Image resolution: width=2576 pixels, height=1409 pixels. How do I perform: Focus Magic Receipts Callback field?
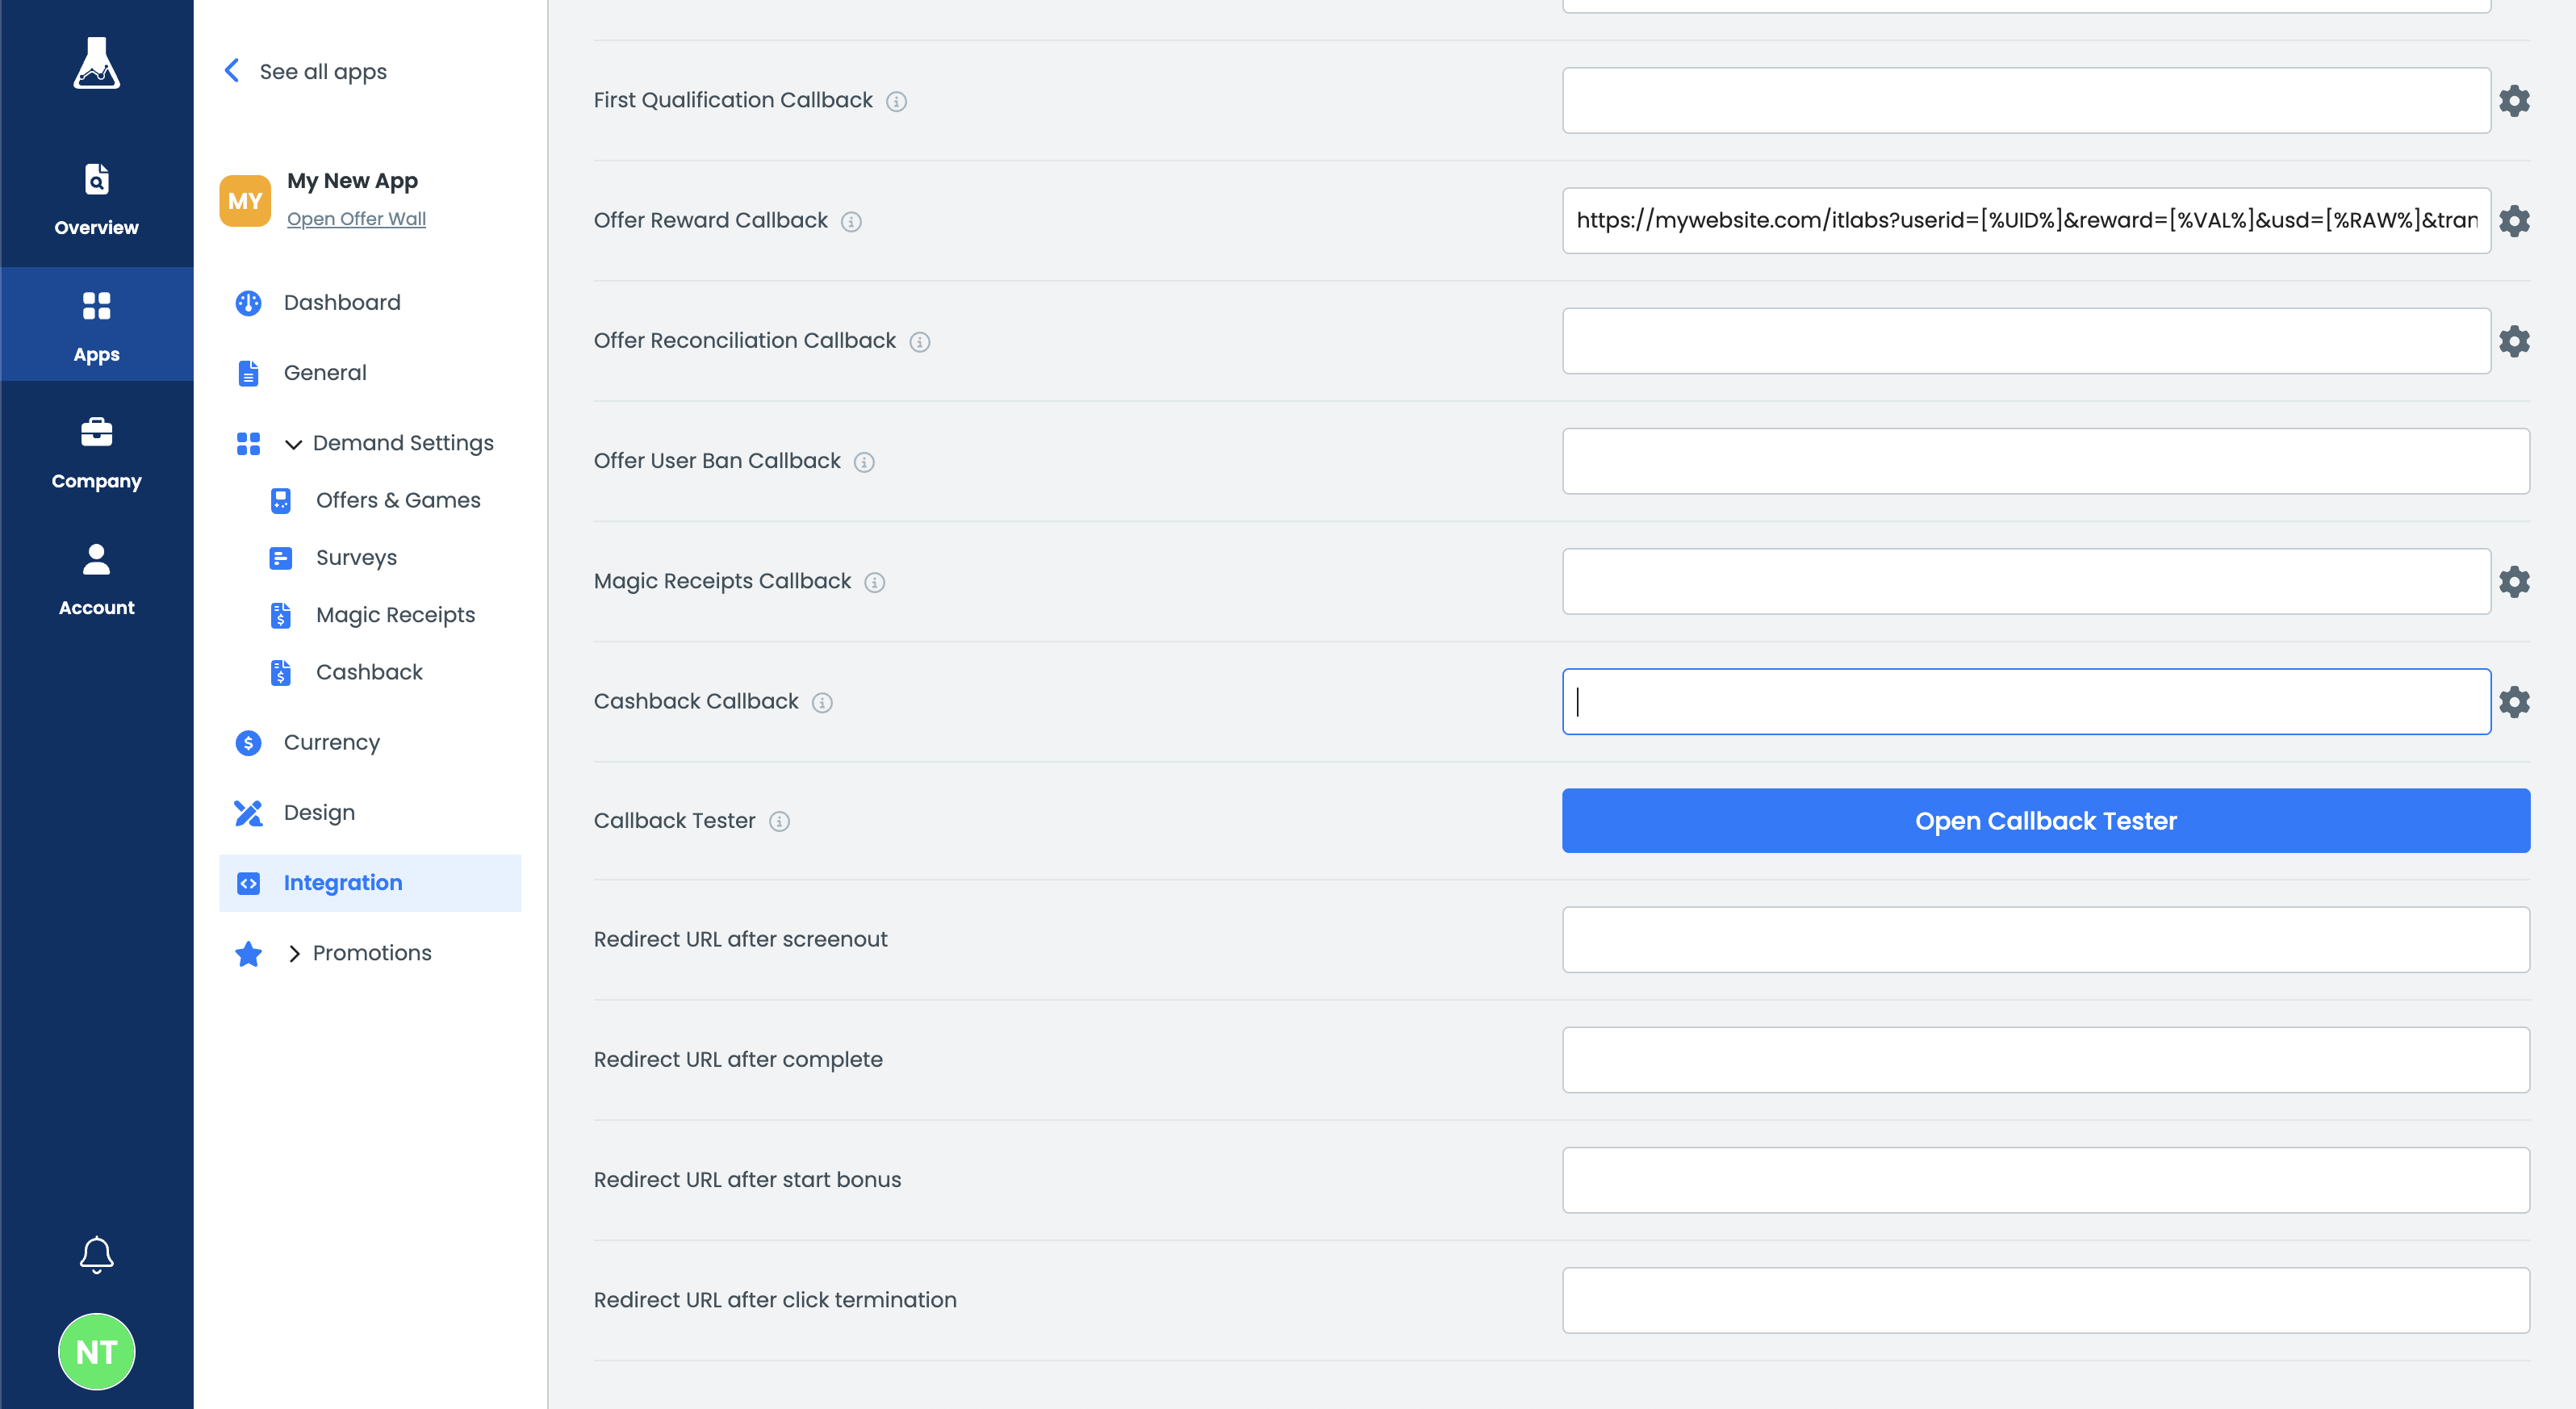(x=2026, y=581)
